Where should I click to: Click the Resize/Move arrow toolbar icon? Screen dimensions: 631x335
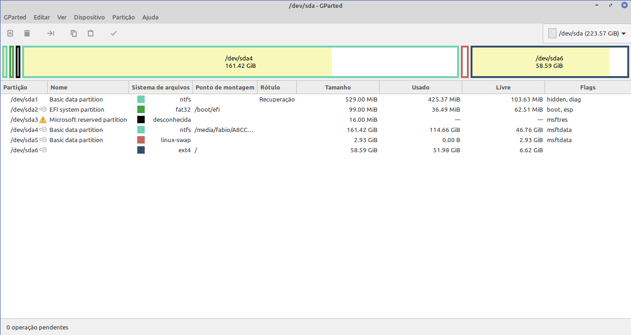coord(51,33)
